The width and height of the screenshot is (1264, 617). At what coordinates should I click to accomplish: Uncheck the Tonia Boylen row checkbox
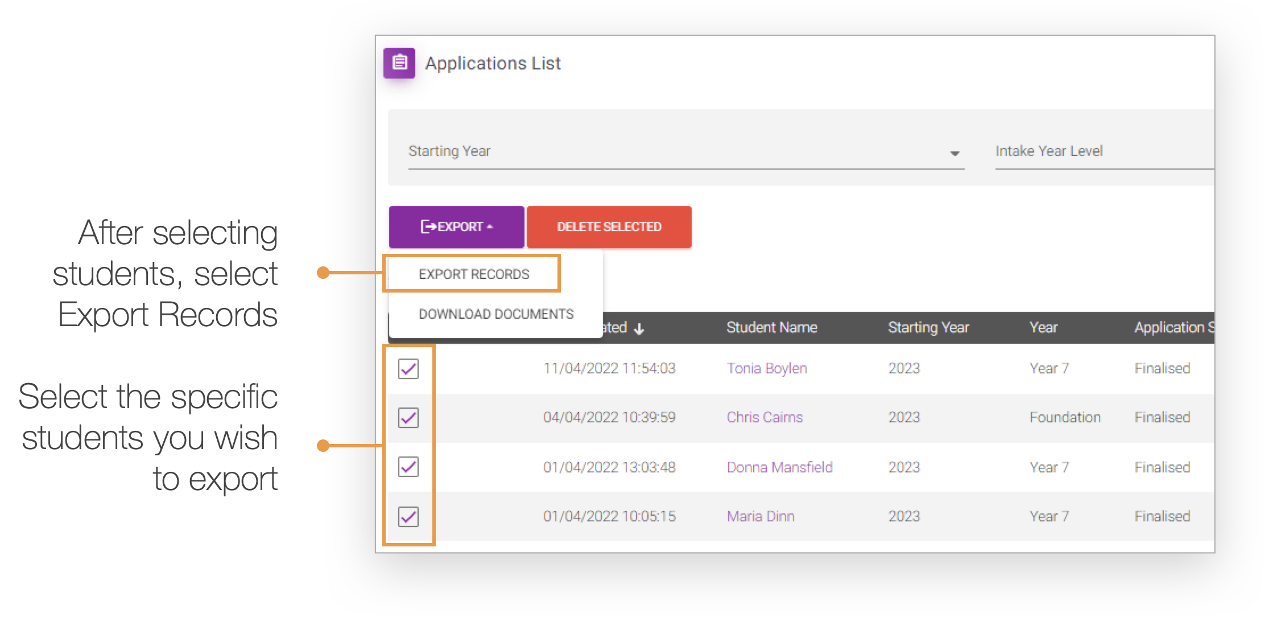tap(408, 368)
